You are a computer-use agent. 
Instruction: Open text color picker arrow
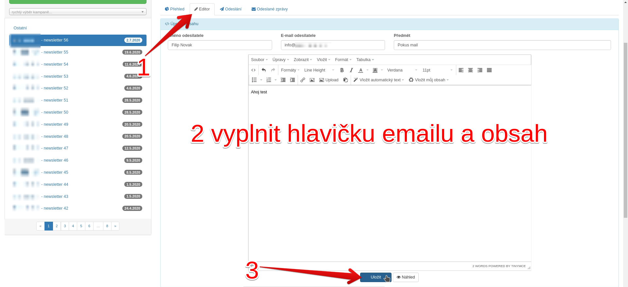[368, 70]
